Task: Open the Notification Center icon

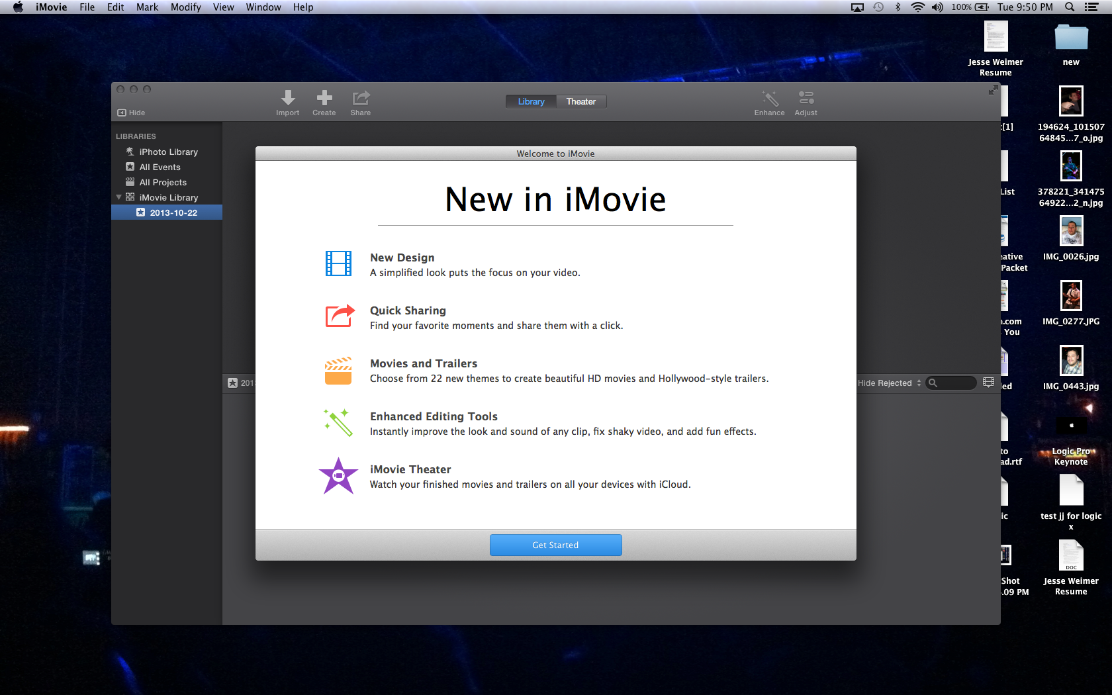Action: (1091, 7)
